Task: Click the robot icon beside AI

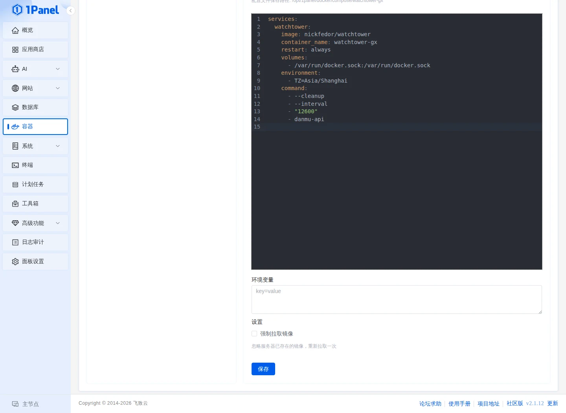Action: tap(15, 69)
